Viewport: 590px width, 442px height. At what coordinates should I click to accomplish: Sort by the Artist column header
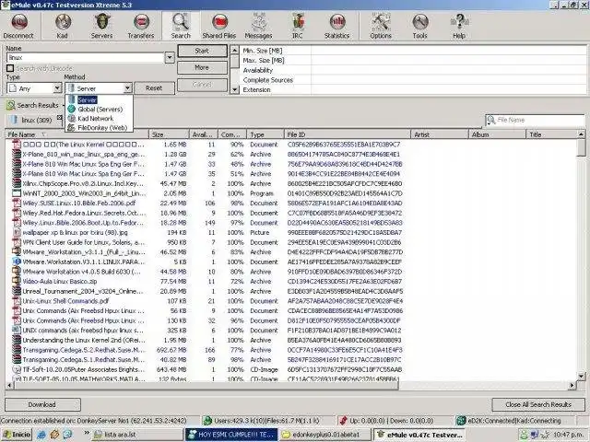click(x=440, y=134)
